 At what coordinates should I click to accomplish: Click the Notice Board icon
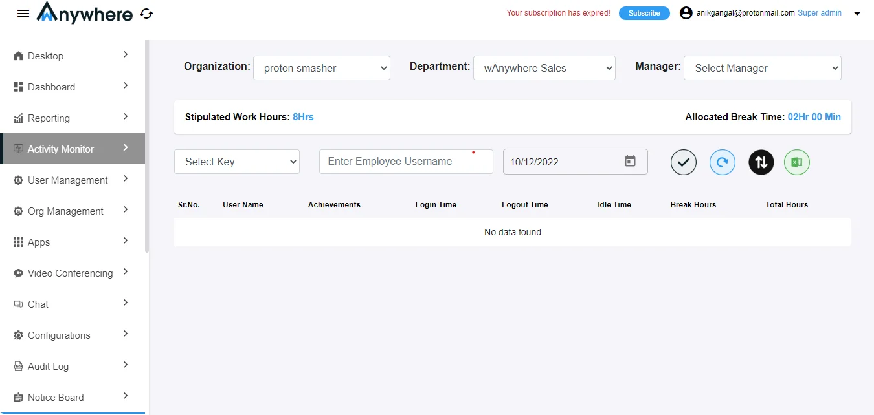18,398
